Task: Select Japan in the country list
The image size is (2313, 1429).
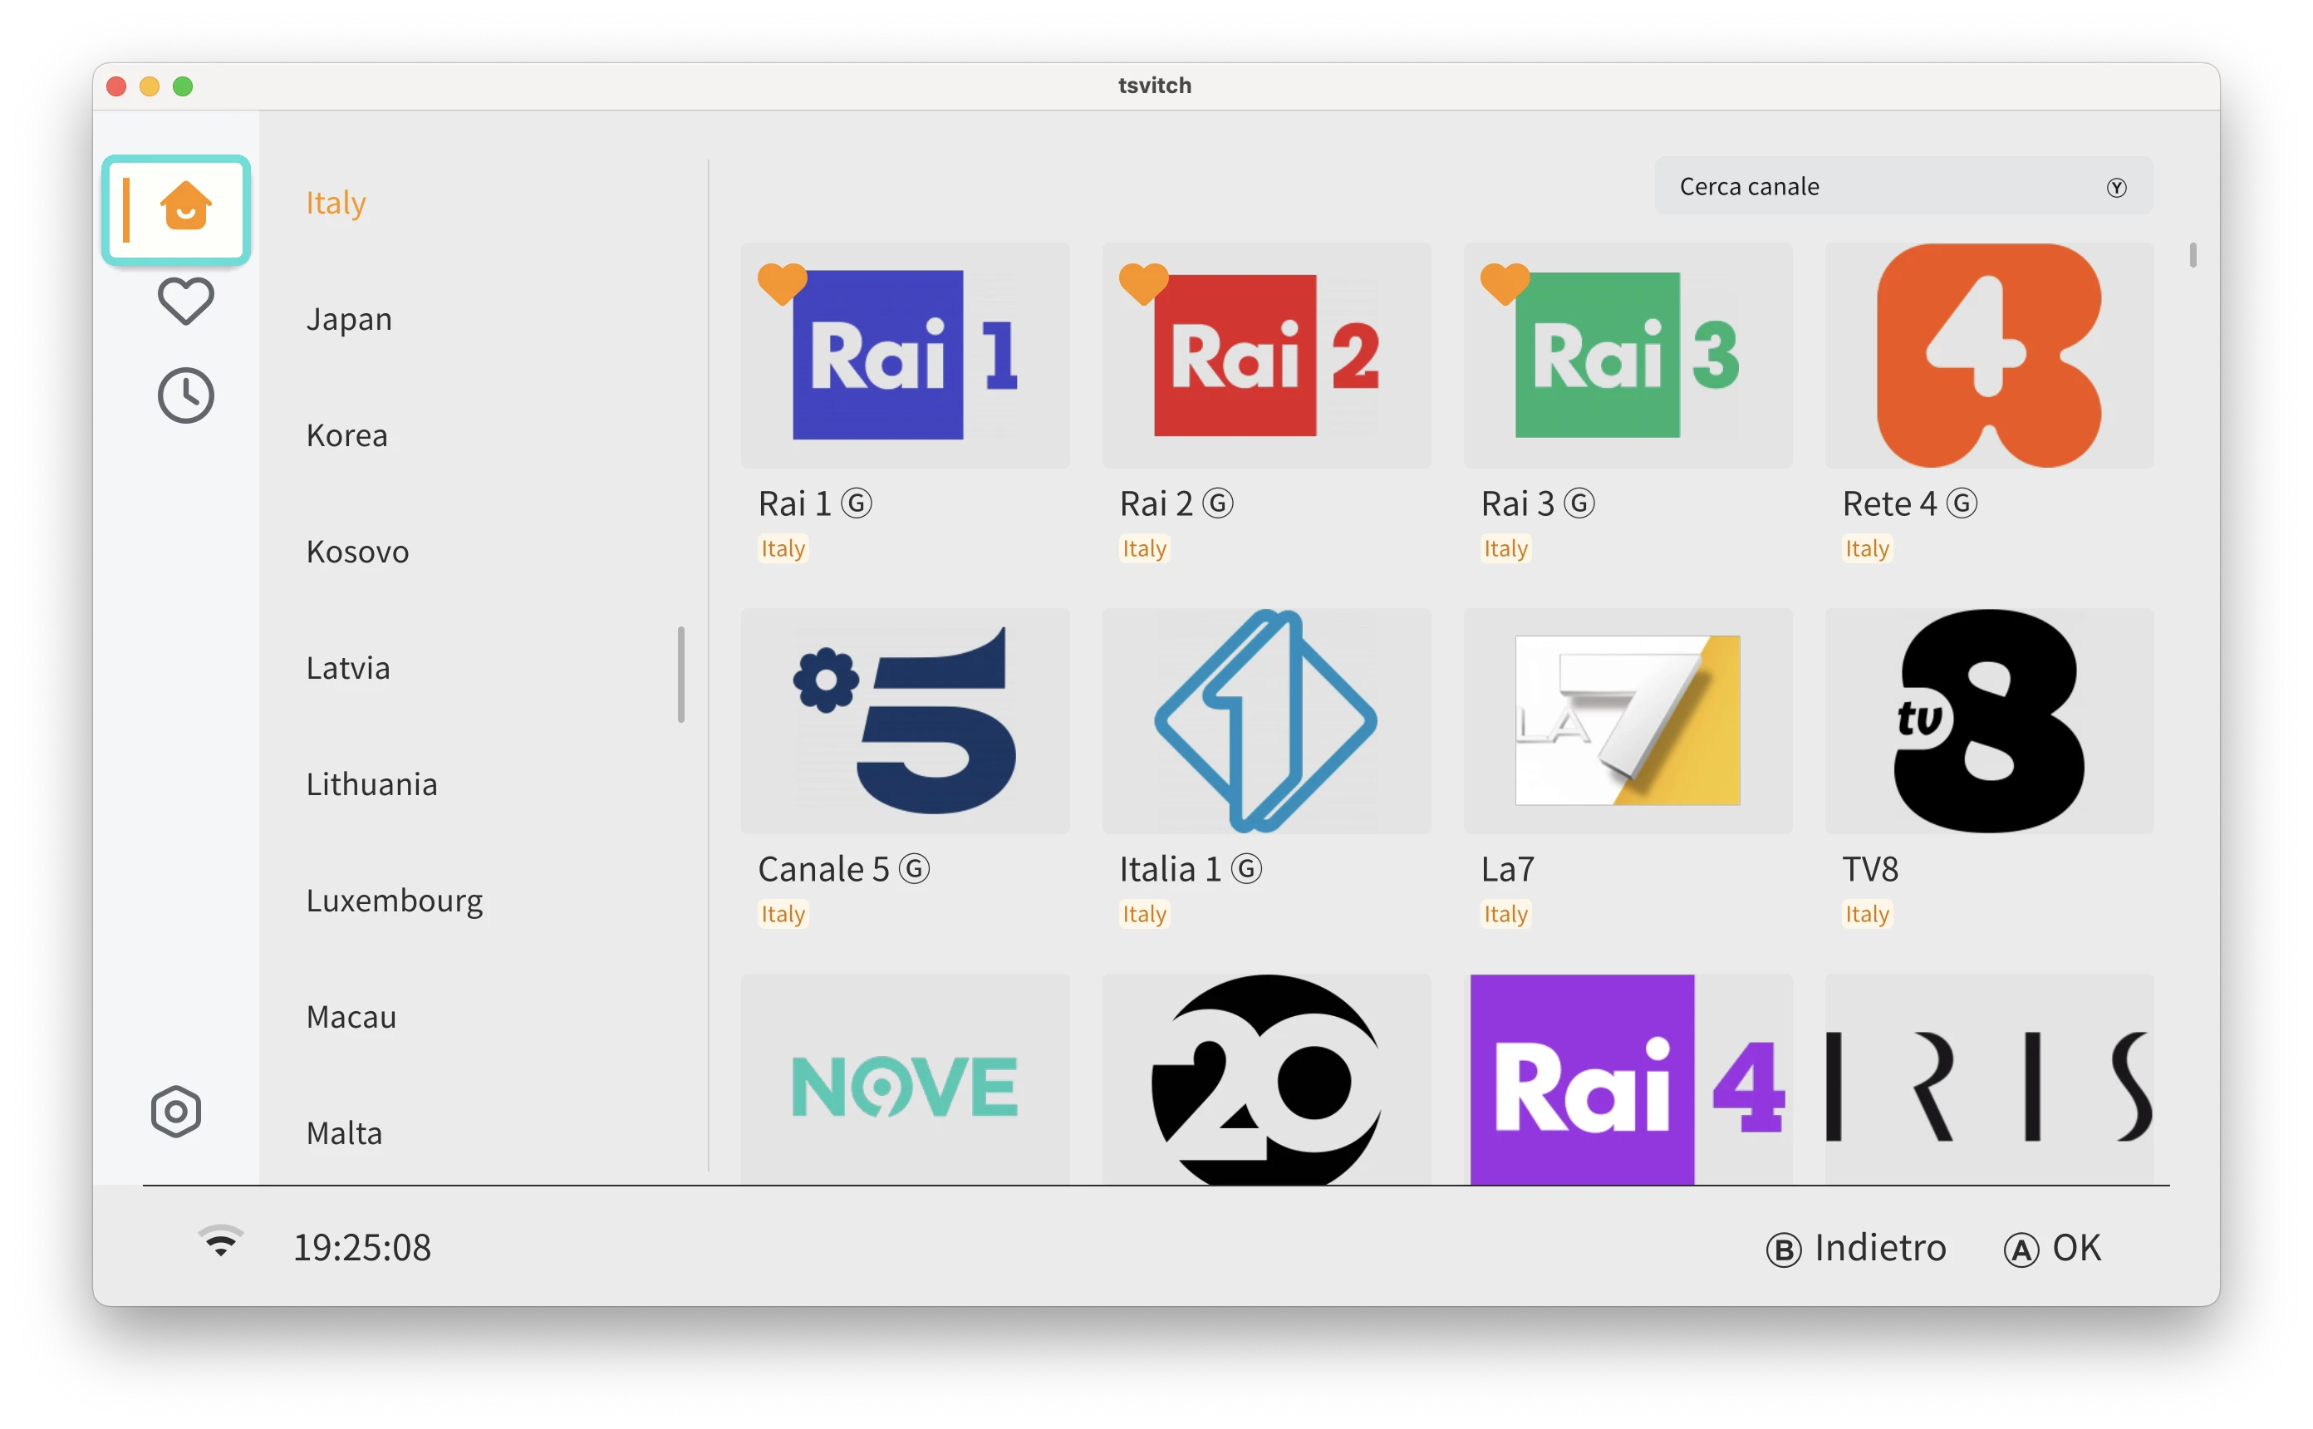Action: pos(349,319)
